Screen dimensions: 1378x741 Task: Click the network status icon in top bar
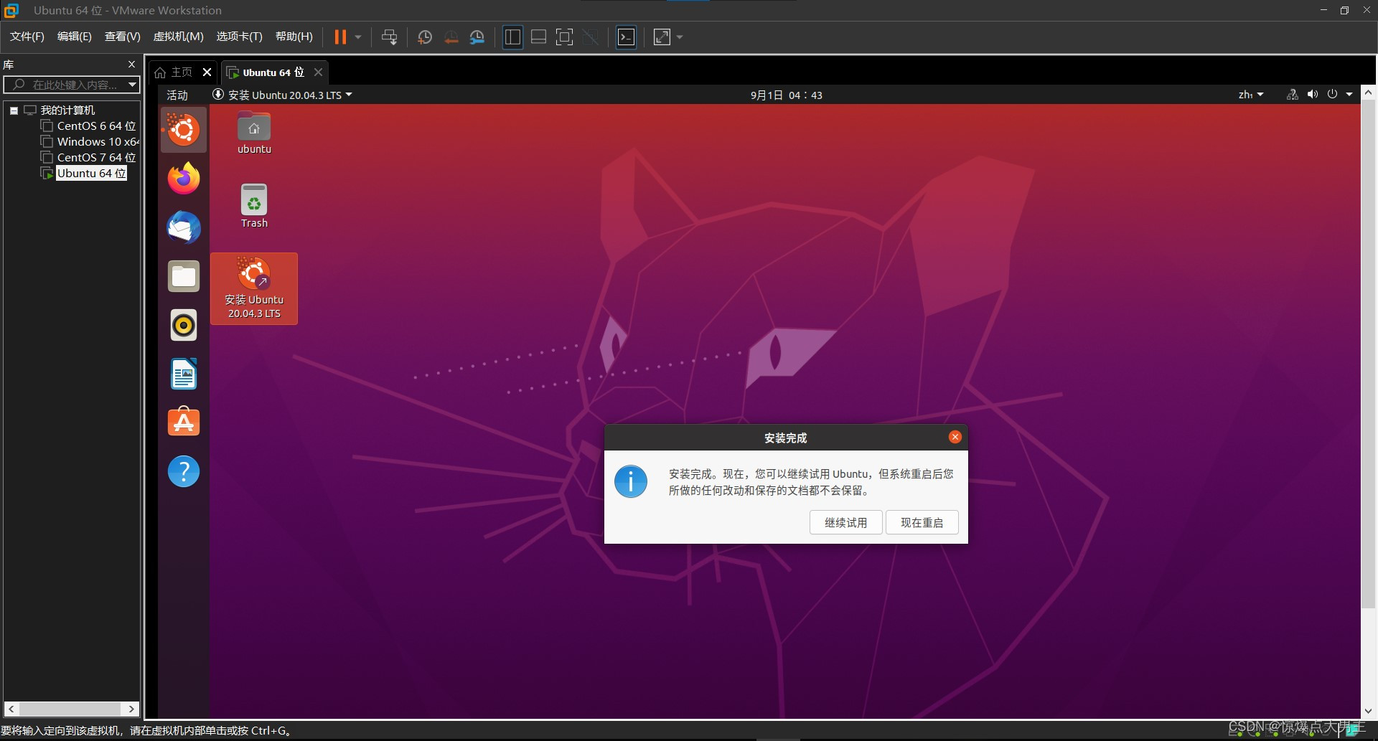(x=1292, y=95)
